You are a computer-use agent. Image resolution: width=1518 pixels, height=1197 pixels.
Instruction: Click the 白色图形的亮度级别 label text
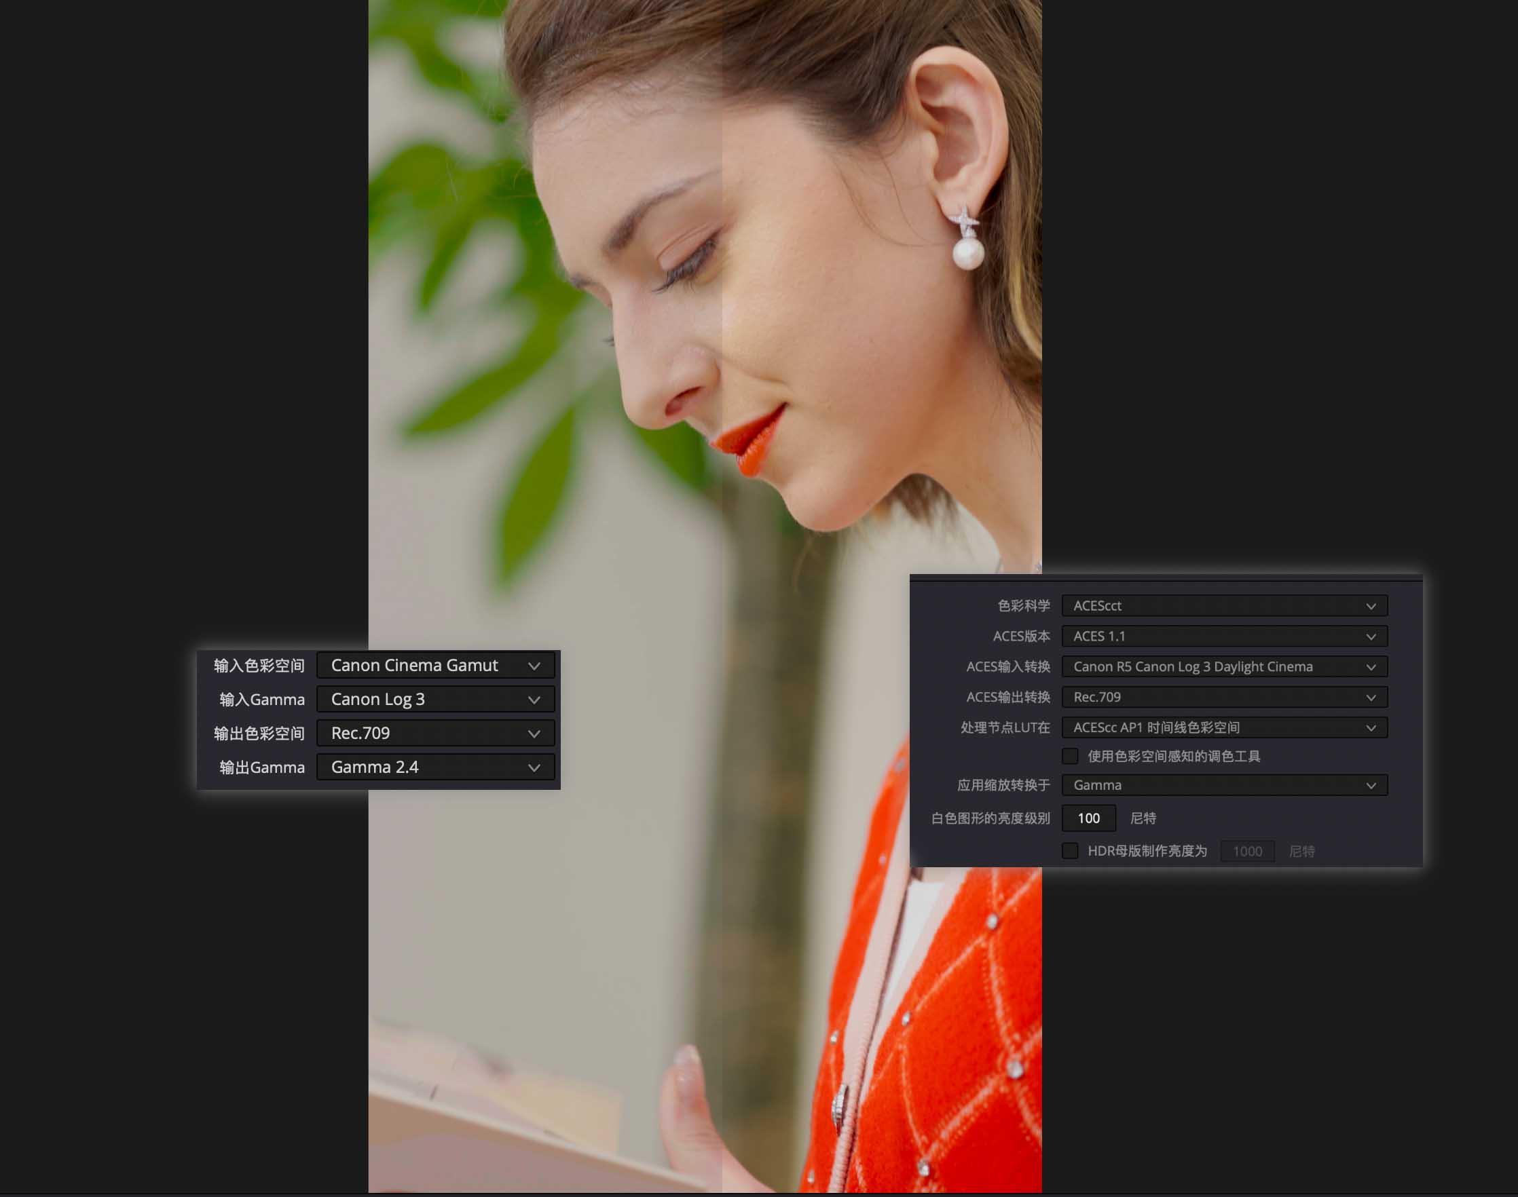coord(990,818)
